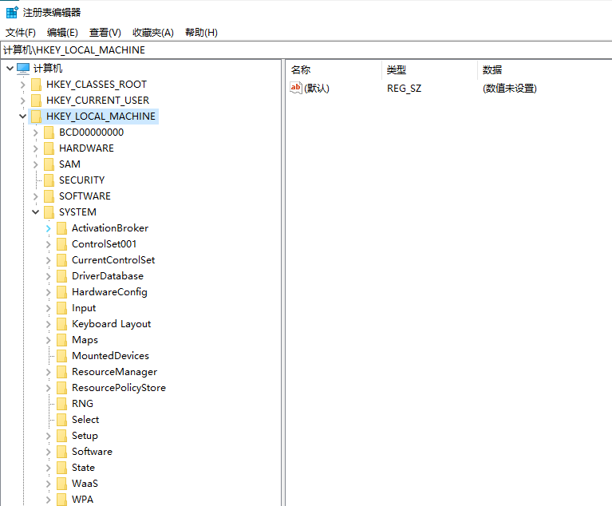Collapse the SYSTEM key
612x506 pixels.
pos(36,212)
